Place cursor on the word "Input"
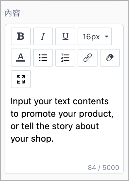Screen dimensions: 129x181 21,102
